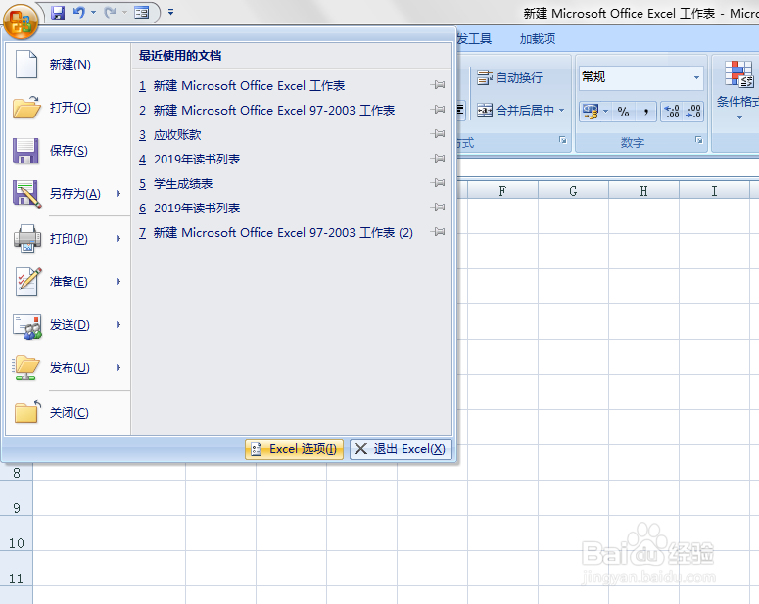Click the 条件格式 conditional formatting icon
759x604 pixels.
(738, 73)
